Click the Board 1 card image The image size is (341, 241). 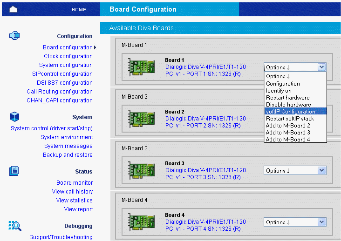[142, 68]
